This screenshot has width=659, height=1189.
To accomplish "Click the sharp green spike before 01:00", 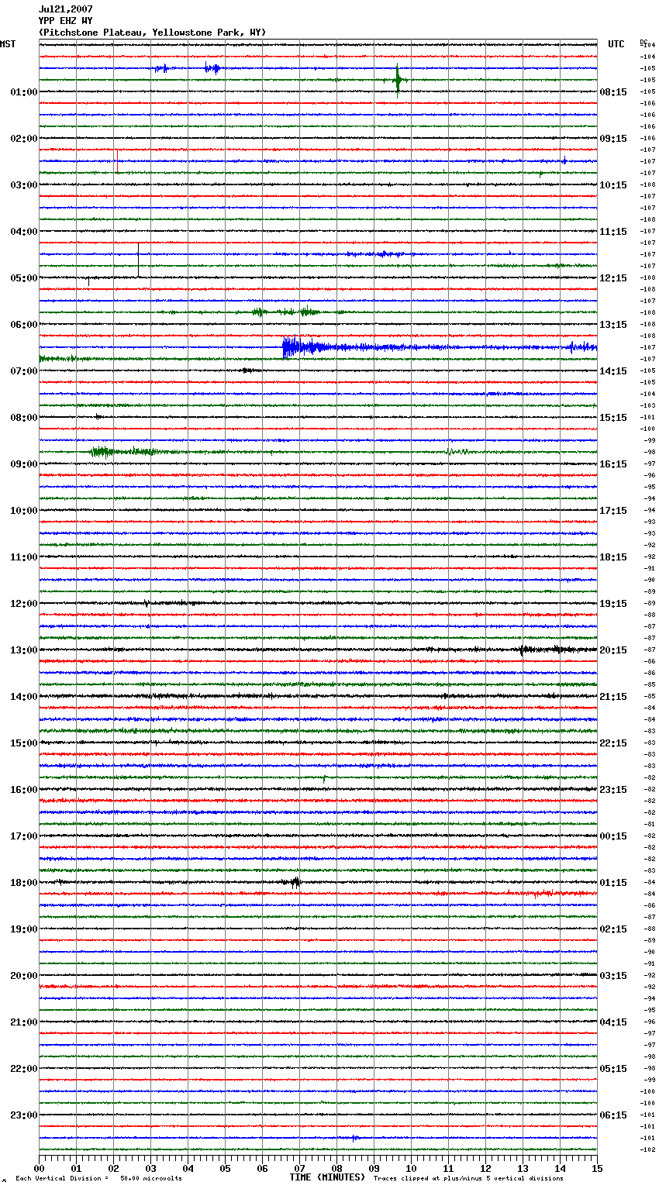I will coord(398,80).
